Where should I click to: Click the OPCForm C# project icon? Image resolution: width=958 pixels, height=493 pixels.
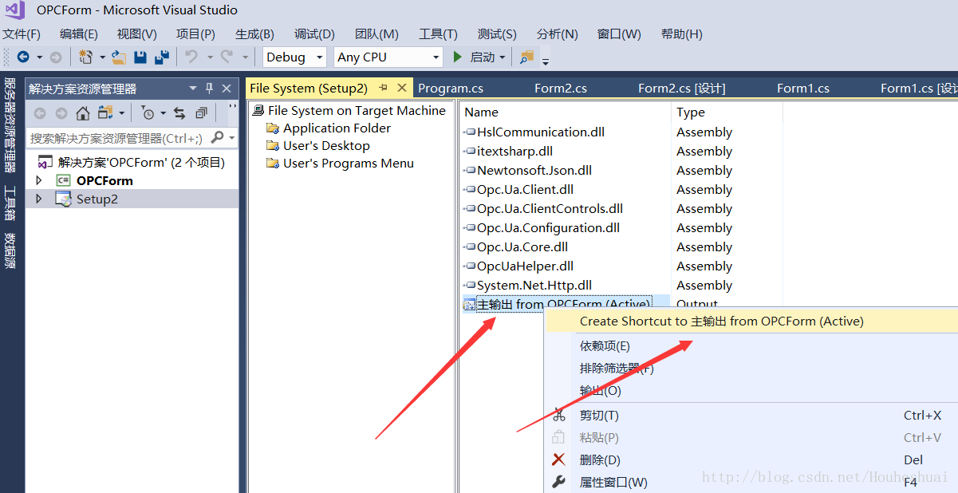63,180
